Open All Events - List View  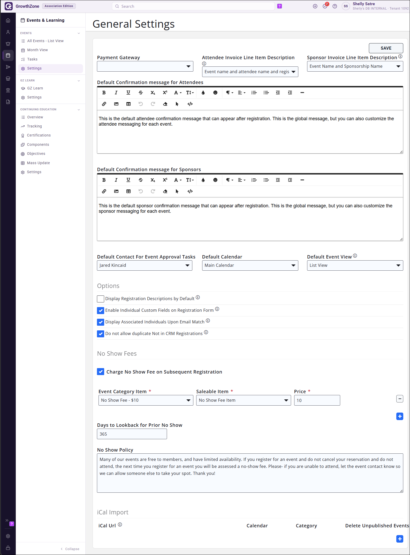click(x=45, y=41)
